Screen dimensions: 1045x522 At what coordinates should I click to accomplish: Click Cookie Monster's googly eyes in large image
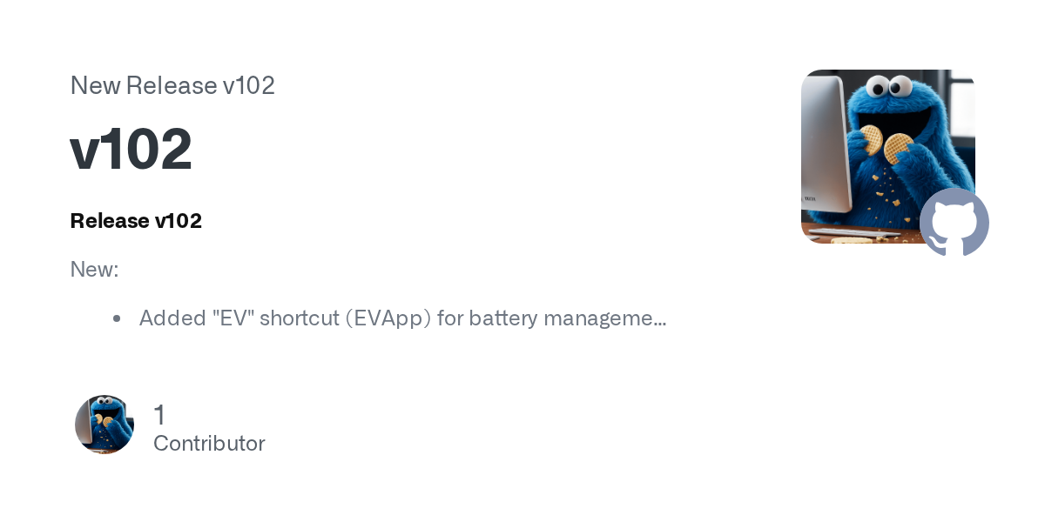pyautogui.click(x=888, y=86)
